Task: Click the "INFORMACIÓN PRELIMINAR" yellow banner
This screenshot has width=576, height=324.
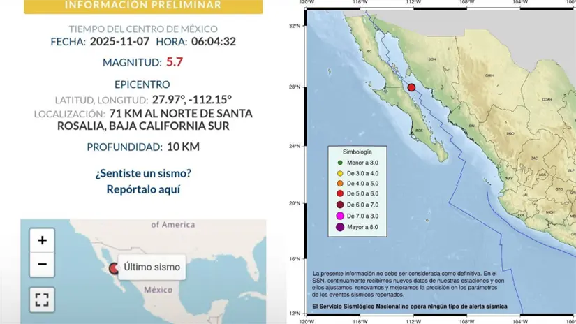Action: pos(143,6)
